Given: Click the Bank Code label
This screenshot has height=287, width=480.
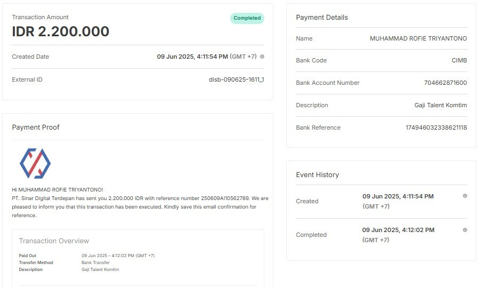Looking at the screenshot, I should [311, 61].
